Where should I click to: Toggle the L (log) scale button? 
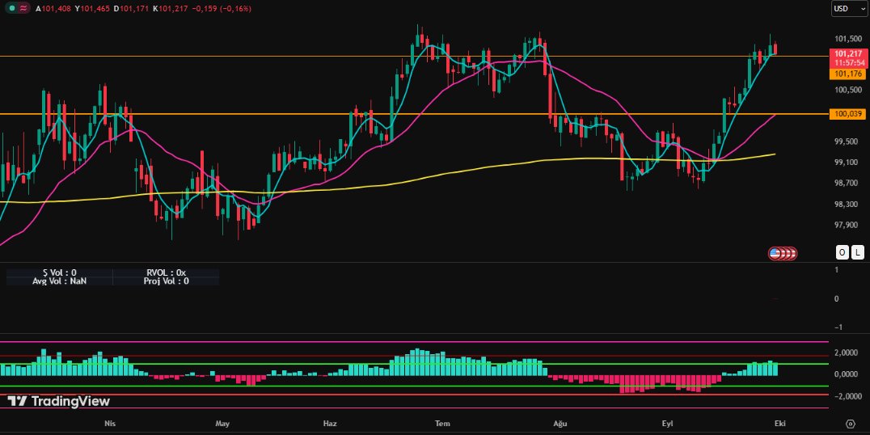coord(858,252)
